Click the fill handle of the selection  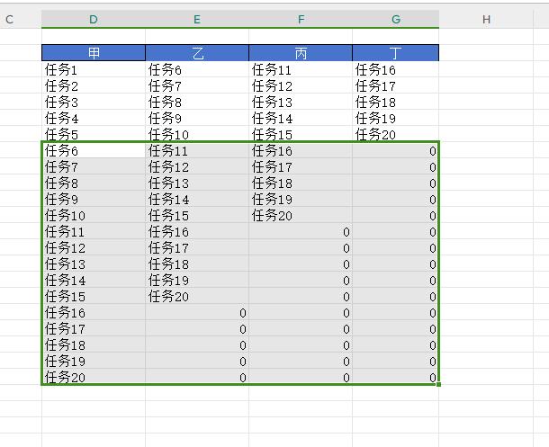click(x=438, y=384)
